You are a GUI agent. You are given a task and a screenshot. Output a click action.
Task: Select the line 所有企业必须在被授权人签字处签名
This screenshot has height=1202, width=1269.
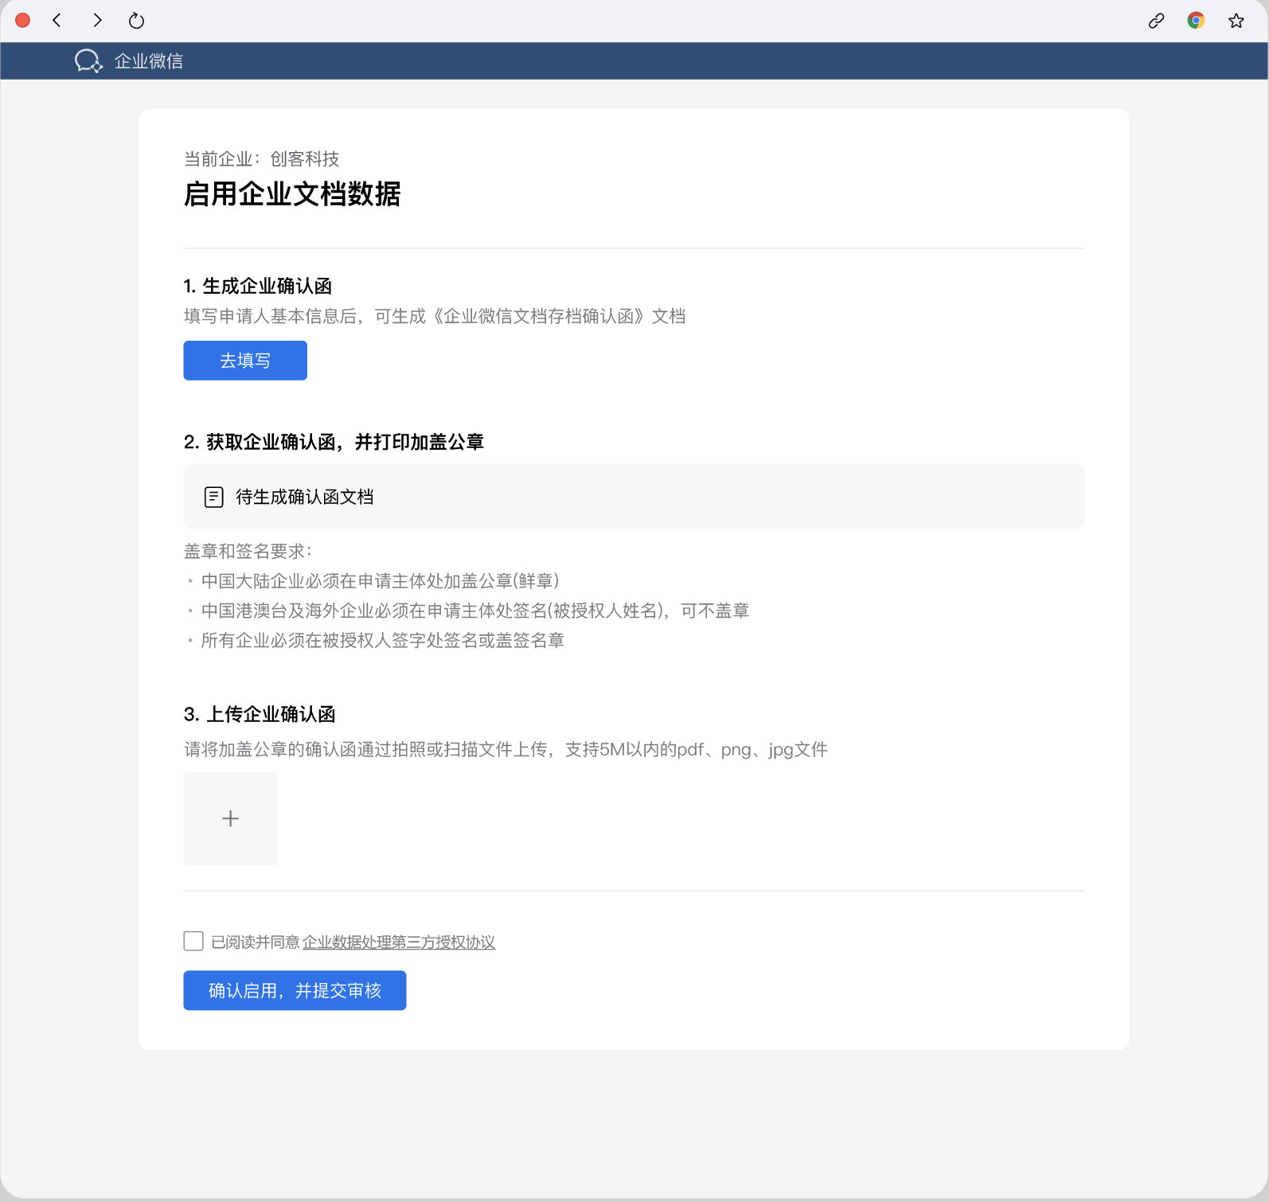tap(383, 641)
